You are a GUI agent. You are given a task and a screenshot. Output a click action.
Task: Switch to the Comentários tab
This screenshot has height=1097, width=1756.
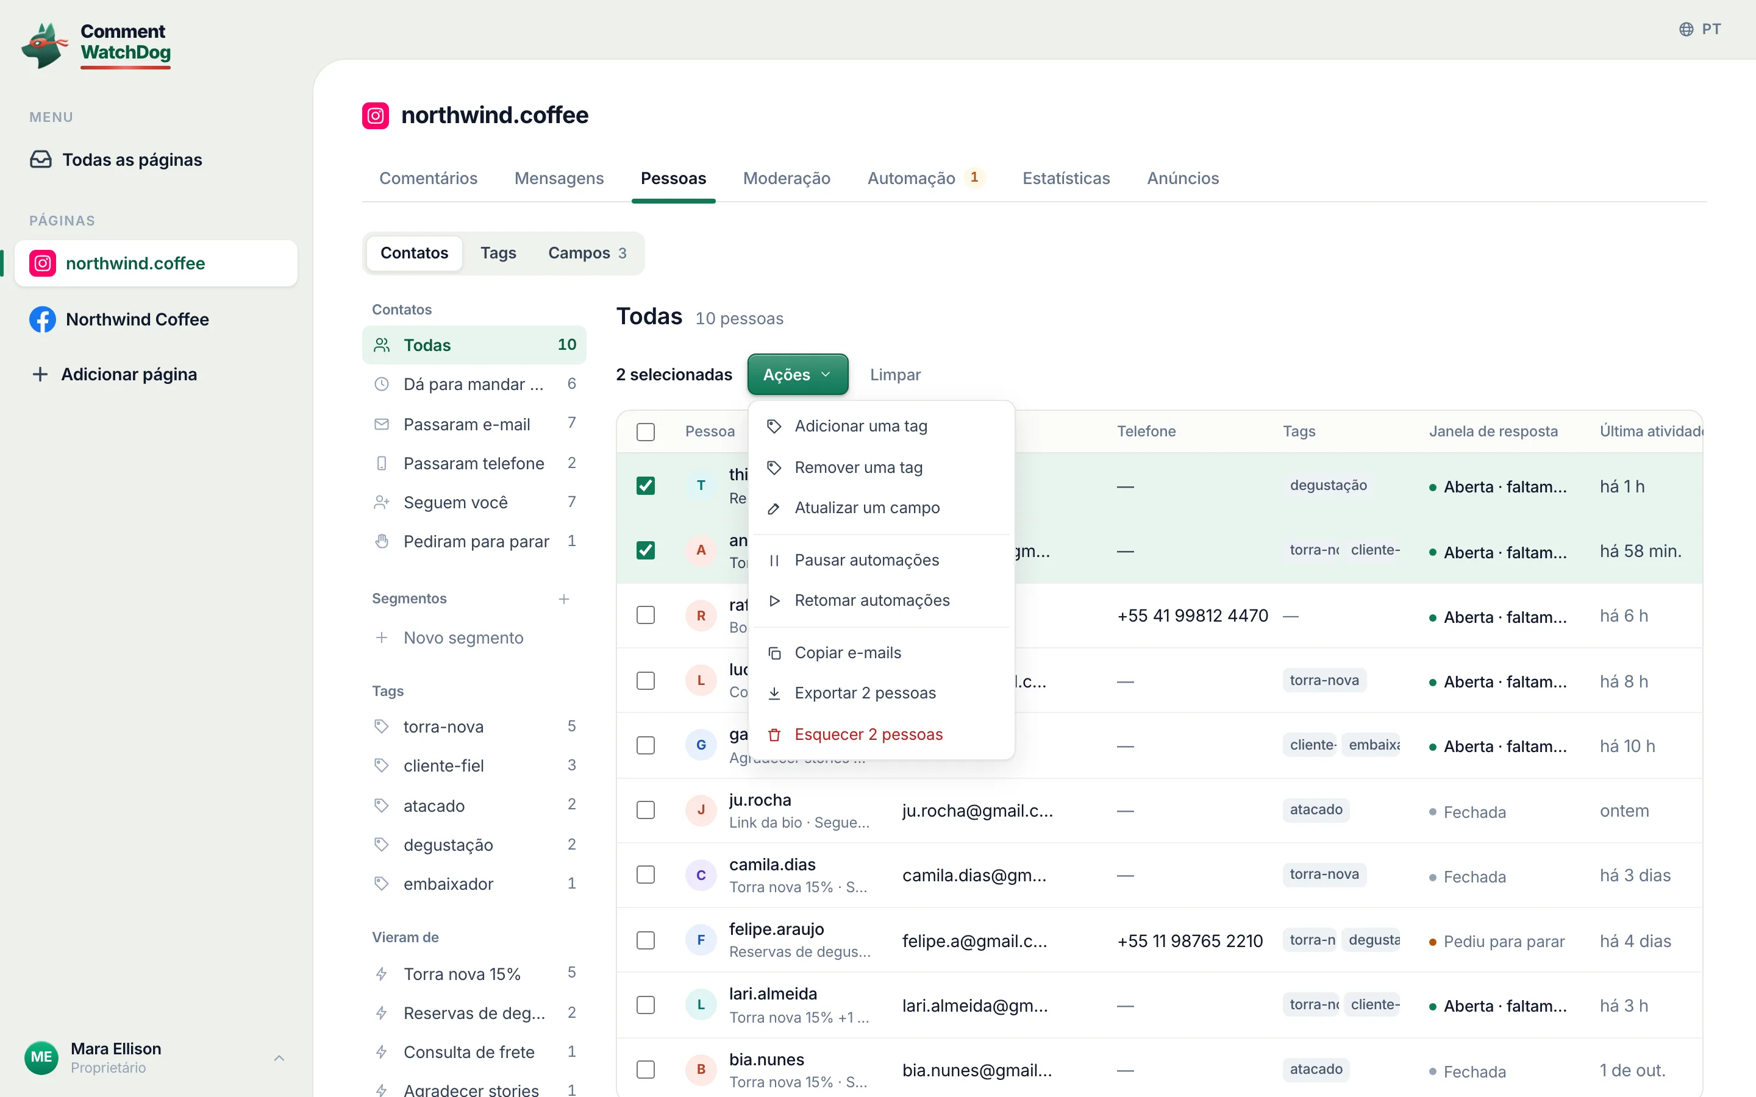pos(428,179)
